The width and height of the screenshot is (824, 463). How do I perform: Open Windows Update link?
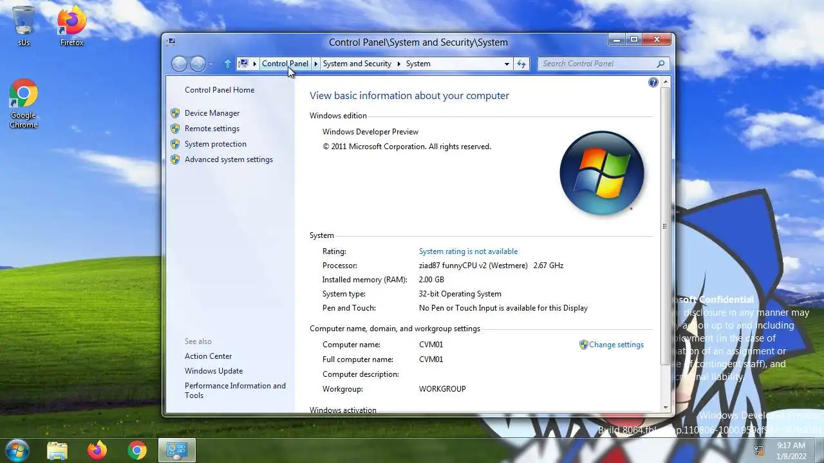214,371
